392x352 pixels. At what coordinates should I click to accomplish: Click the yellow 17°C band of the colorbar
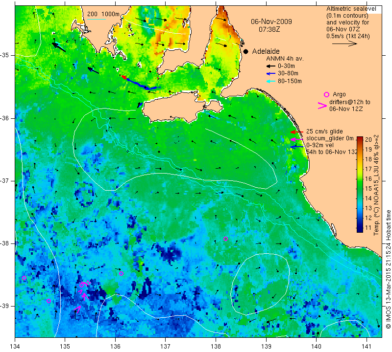coord(360,169)
